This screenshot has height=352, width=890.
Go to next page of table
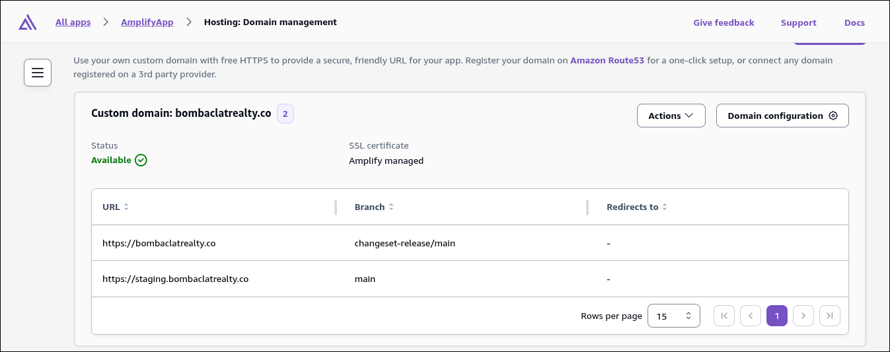803,316
